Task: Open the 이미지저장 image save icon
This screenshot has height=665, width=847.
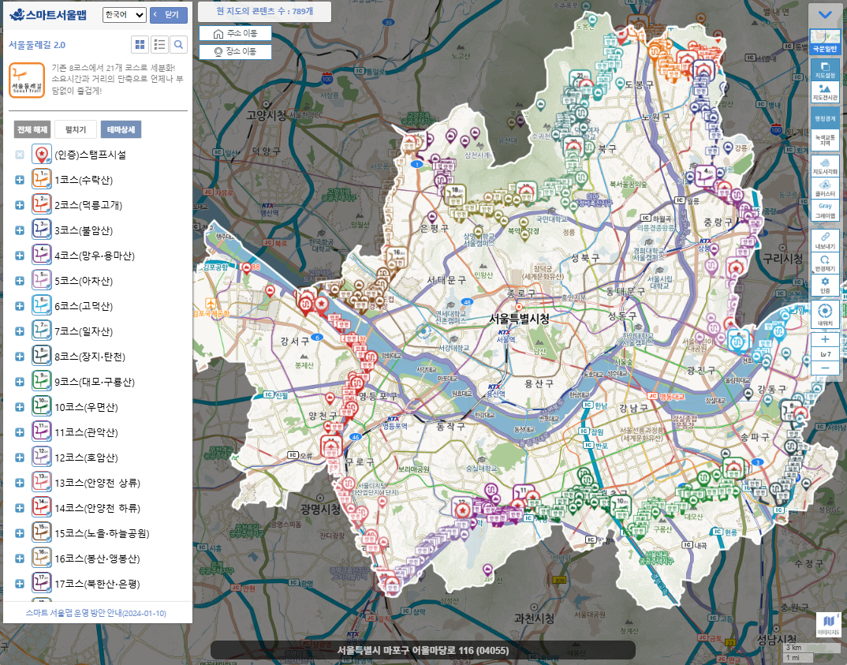Action: [x=827, y=625]
